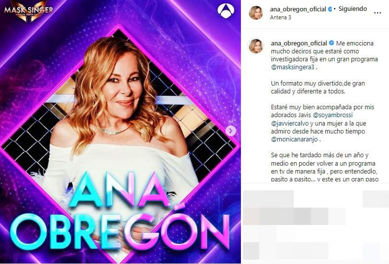The width and height of the screenshot is (389, 264).
Task: Advance to next photo with carousel arrow
Action: click(231, 131)
